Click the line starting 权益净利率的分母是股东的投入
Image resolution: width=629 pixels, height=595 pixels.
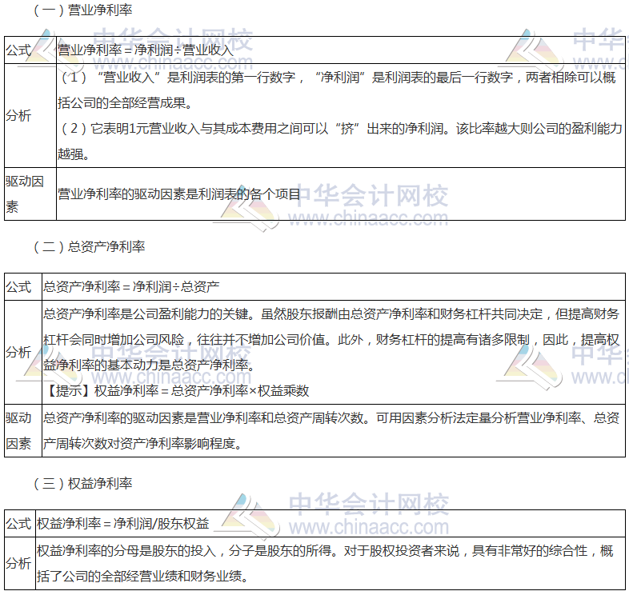pos(326,551)
